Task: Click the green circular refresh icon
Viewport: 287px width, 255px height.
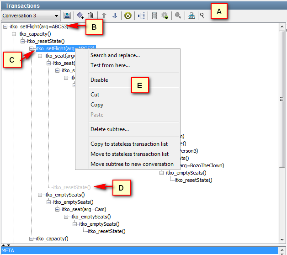Action: click(x=128, y=16)
